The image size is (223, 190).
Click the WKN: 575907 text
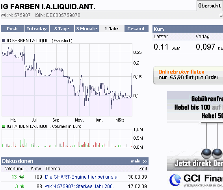(x=15, y=15)
